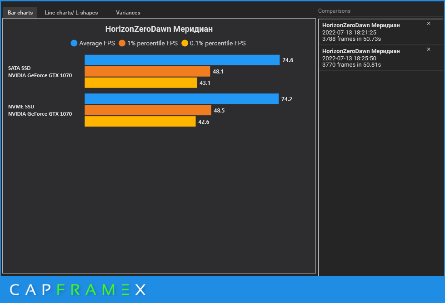Click the 42.6 value label
The height and width of the screenshot is (303, 445).
204,122
